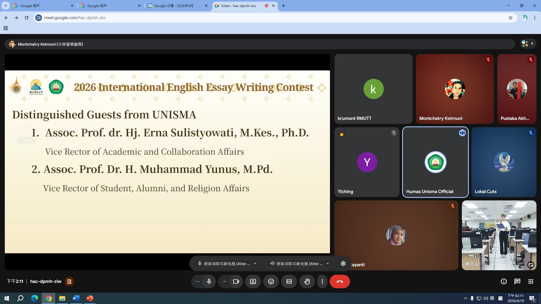Toggle the microphone button
This screenshot has height=304, width=541.
click(209, 281)
